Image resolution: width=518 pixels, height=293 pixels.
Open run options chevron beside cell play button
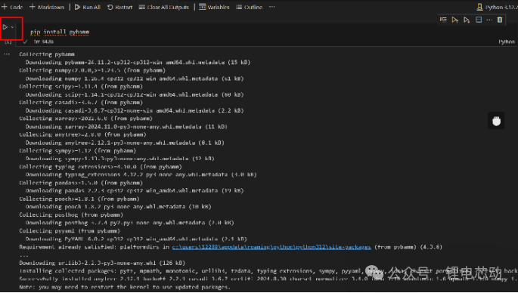[12, 27]
